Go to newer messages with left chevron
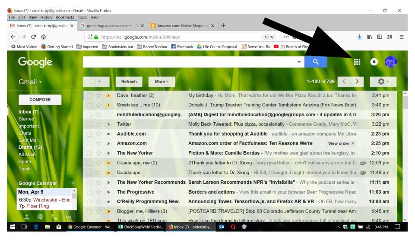Viewport: 415px width, 241px height. pyautogui.click(x=344, y=81)
